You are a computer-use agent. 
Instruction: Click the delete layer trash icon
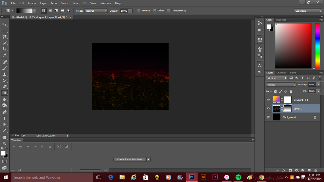(x=315, y=170)
